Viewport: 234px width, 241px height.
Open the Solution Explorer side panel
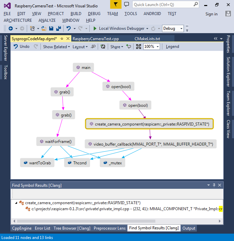228,72
